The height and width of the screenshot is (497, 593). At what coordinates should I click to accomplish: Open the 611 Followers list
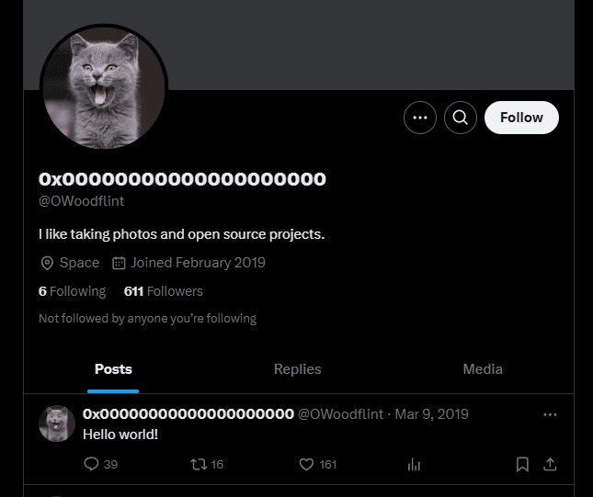(x=164, y=291)
